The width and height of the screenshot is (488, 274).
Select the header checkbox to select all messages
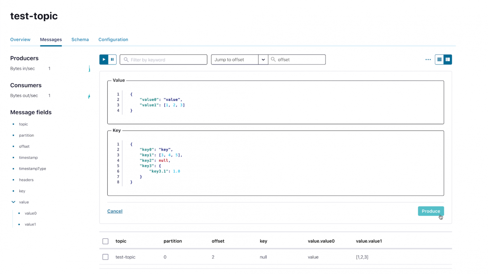pos(105,241)
